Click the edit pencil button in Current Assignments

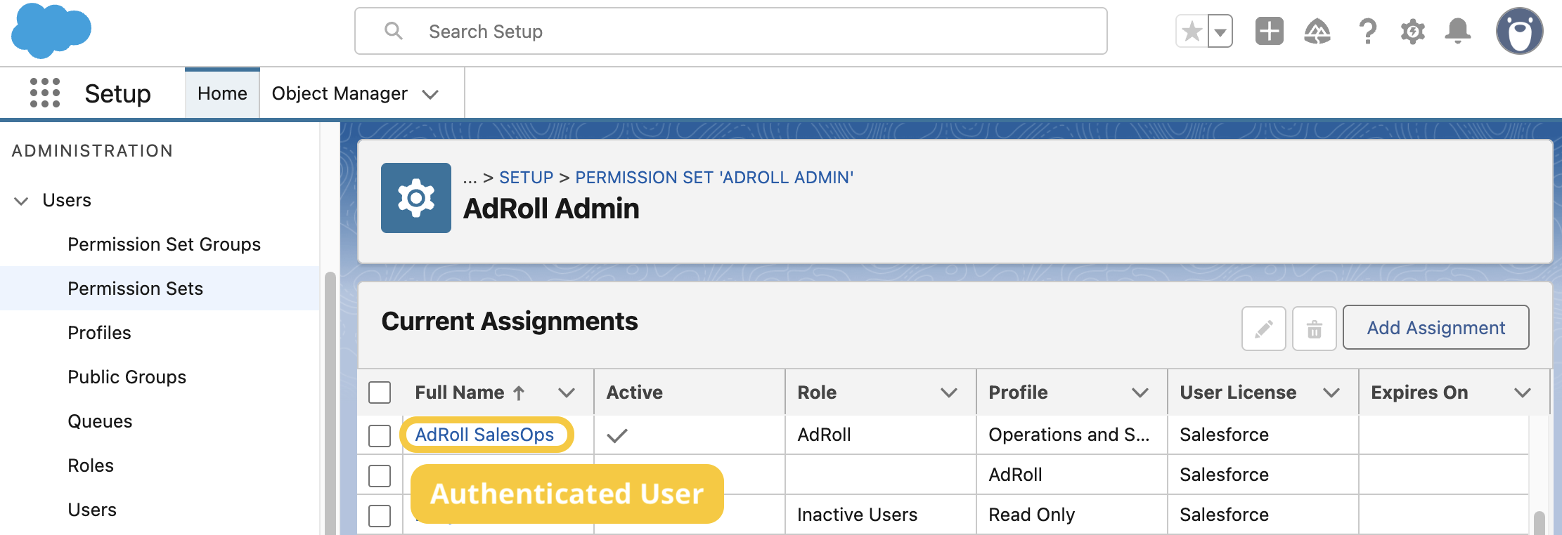tap(1263, 329)
